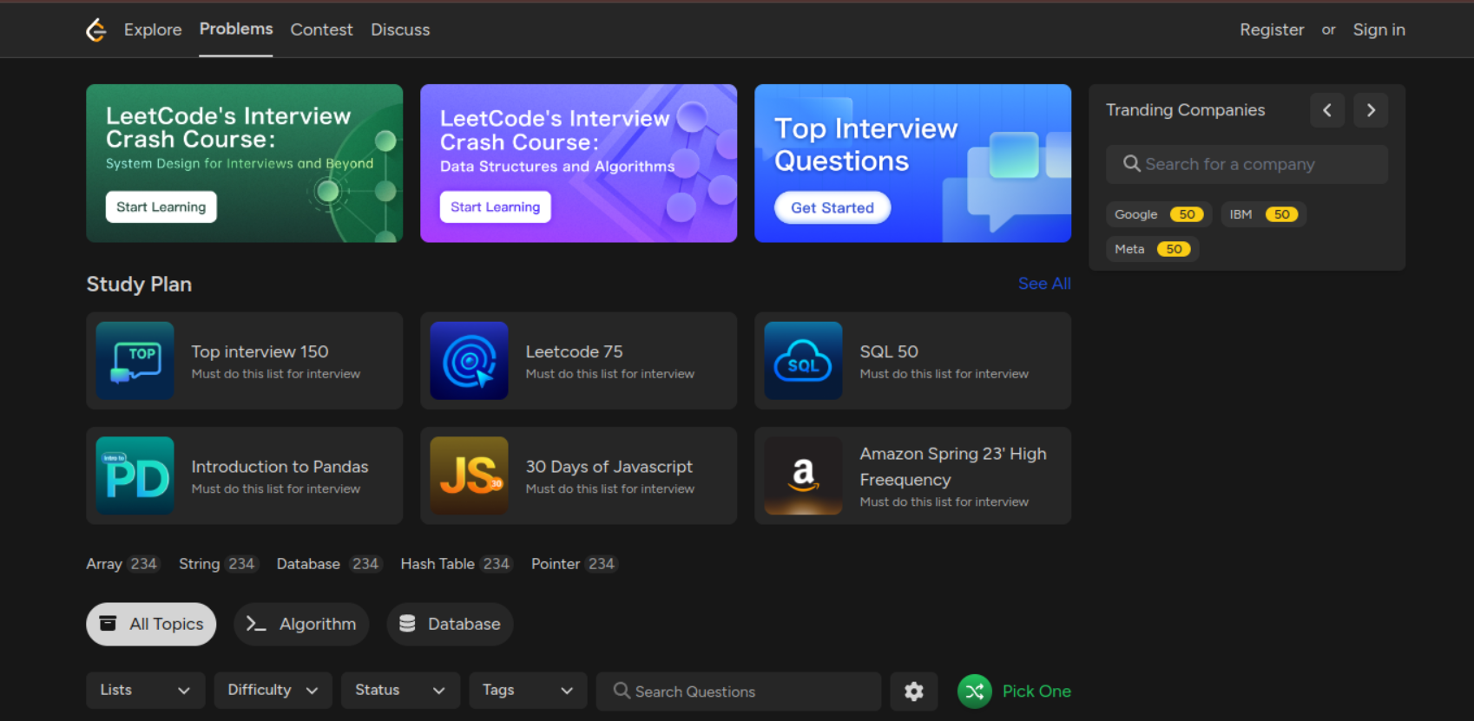Expand the Lists dropdown

[x=145, y=691]
